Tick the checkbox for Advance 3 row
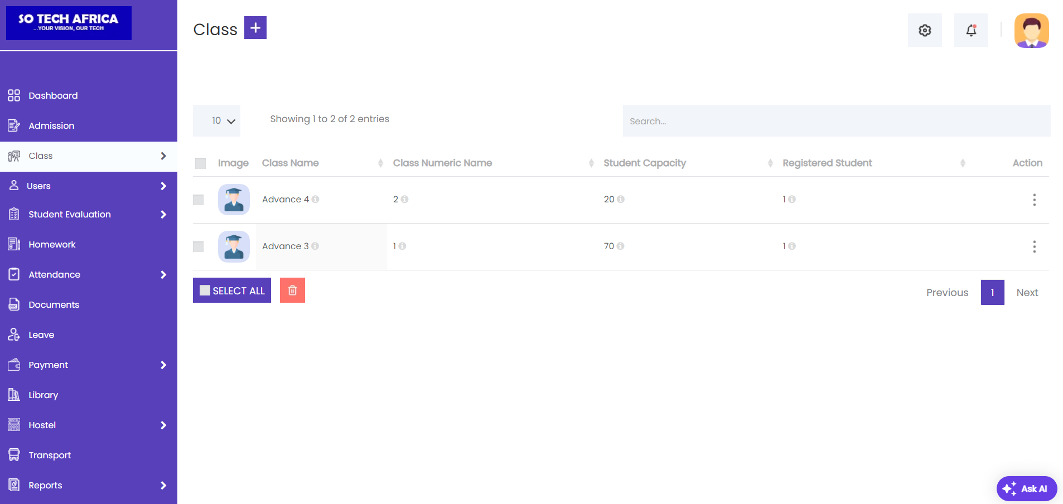The height and width of the screenshot is (504, 1063). (x=199, y=247)
